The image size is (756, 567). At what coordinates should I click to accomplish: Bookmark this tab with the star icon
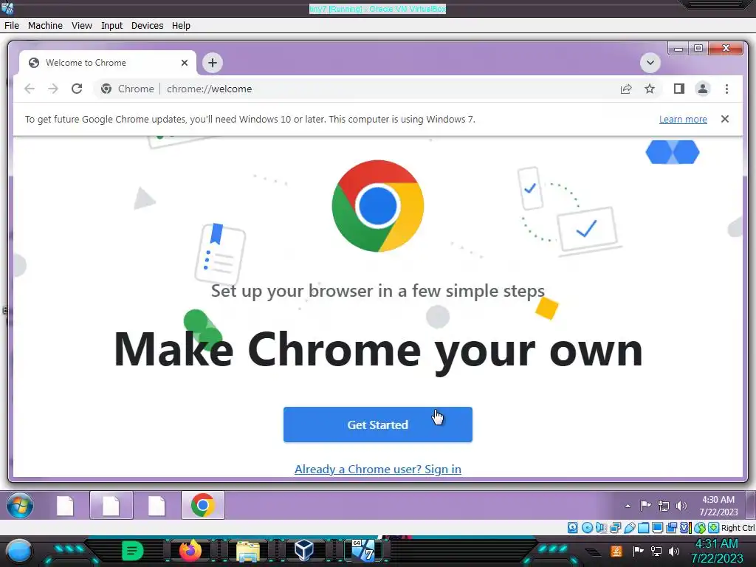[650, 89]
